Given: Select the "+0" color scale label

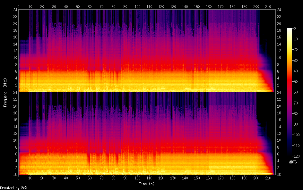Looking at the screenshot, I should click(x=294, y=28).
